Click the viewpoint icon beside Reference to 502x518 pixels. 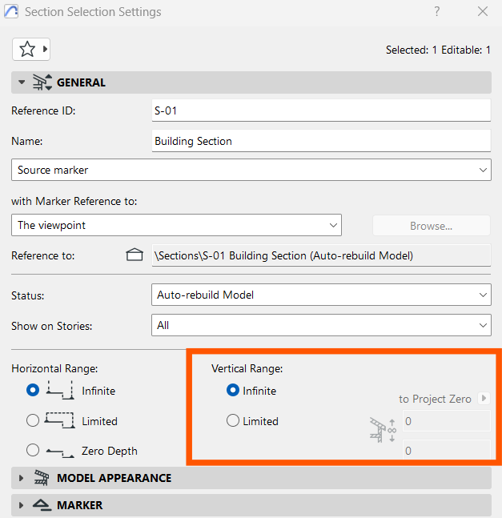[135, 255]
